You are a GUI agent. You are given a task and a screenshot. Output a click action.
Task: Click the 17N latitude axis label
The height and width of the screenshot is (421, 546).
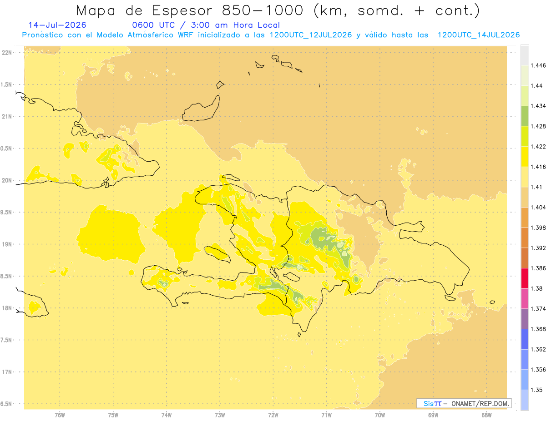(6, 372)
